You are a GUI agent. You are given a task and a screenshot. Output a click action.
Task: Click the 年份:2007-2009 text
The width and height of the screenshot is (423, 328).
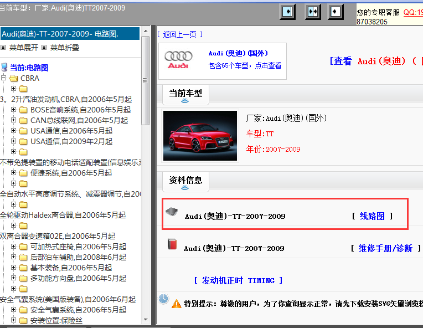[x=273, y=149]
